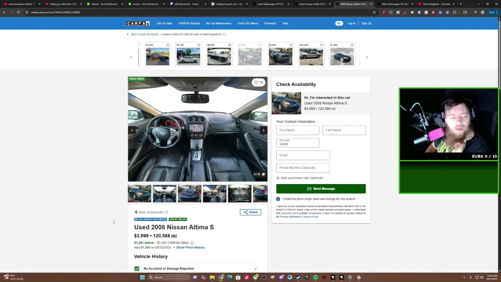Open Help in the CARFAX header
Screen dimensions: 501x282
(x=285, y=23)
